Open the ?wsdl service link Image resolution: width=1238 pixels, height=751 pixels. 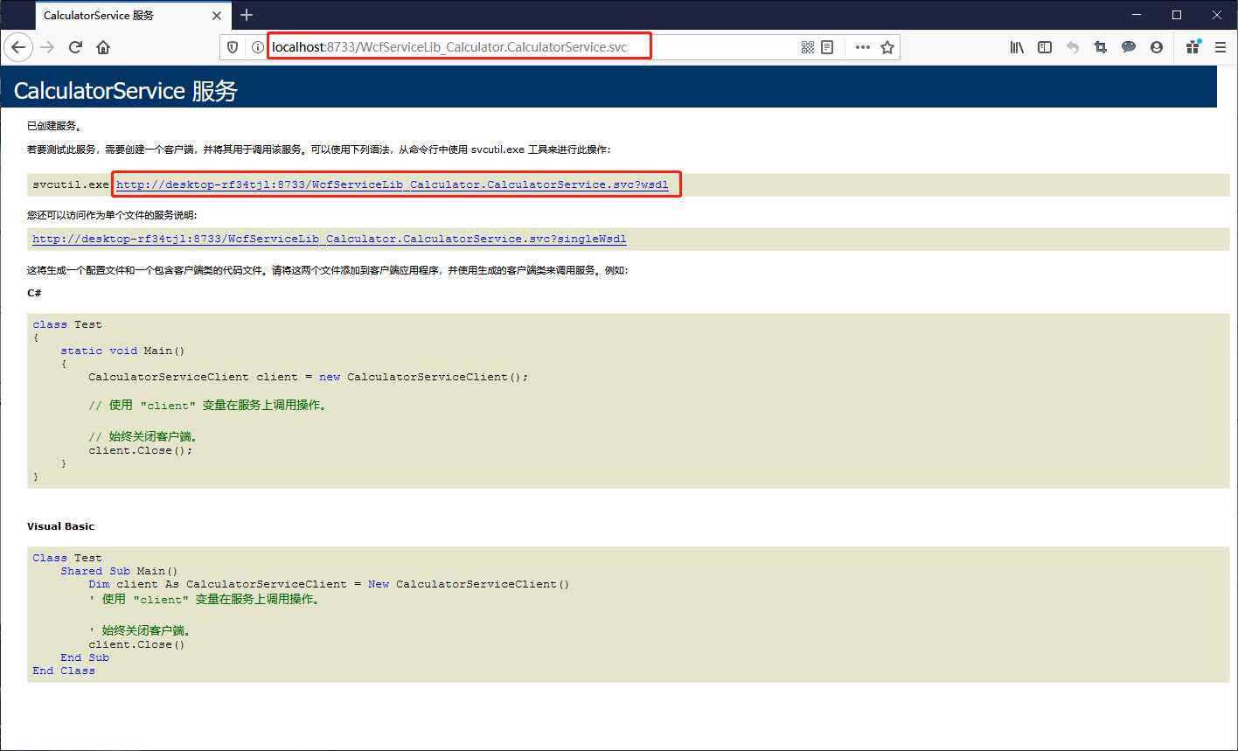(x=393, y=184)
